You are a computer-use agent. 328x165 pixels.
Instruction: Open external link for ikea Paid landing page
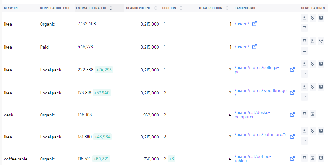tap(254, 47)
